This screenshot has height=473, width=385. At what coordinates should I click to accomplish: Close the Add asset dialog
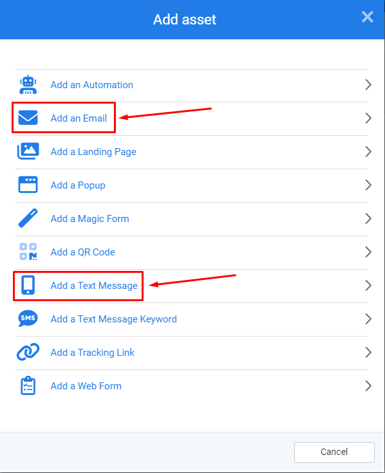pyautogui.click(x=368, y=17)
